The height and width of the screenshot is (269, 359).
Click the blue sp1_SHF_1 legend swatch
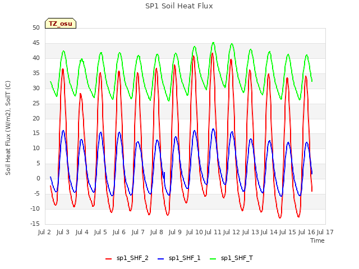(161, 259)
